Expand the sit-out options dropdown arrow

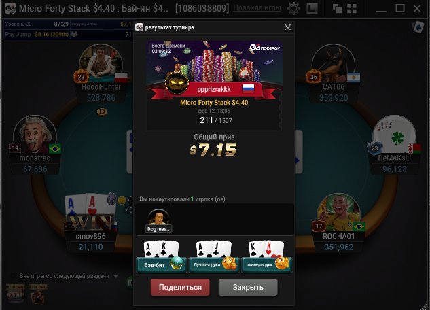point(115,276)
